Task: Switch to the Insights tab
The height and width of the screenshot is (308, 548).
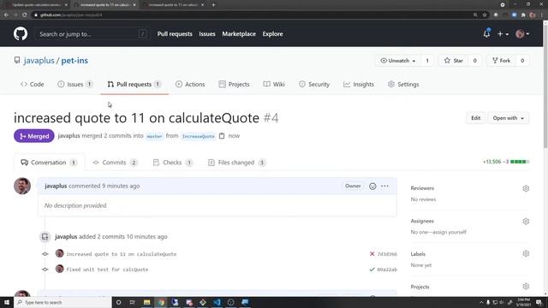Action: pyautogui.click(x=359, y=84)
